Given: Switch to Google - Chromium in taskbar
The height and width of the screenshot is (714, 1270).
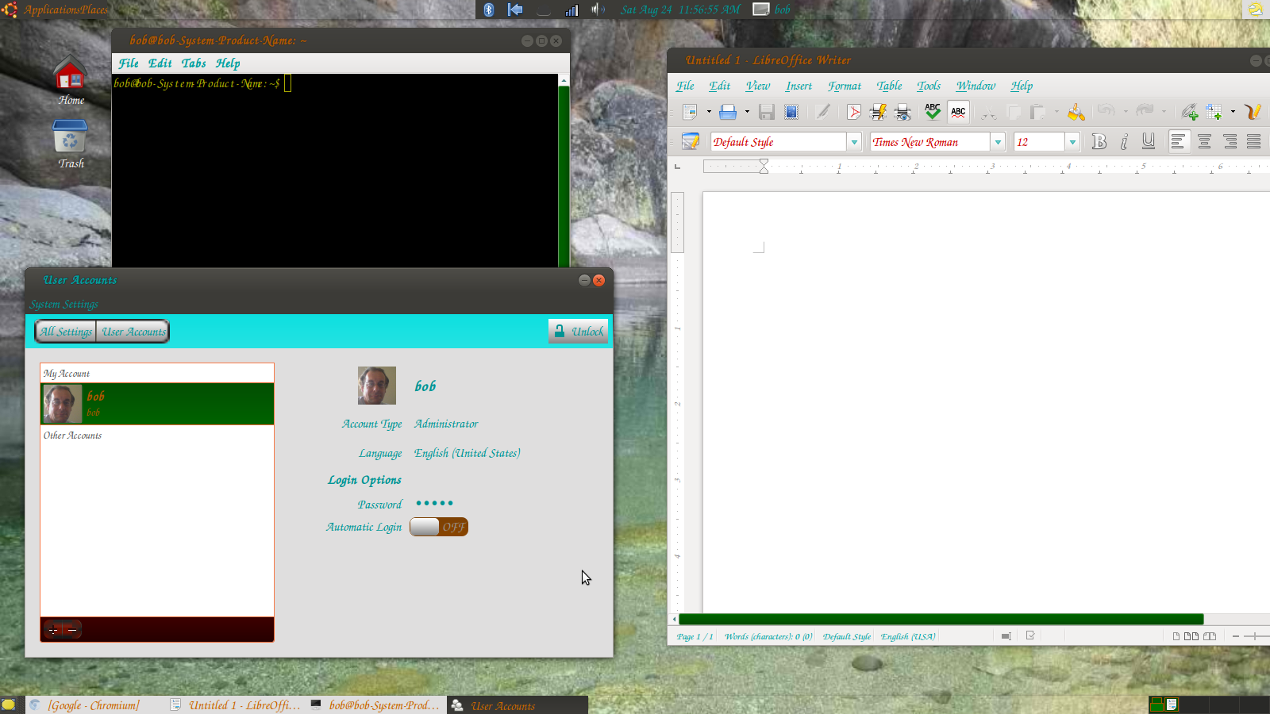Looking at the screenshot, I should (x=94, y=705).
